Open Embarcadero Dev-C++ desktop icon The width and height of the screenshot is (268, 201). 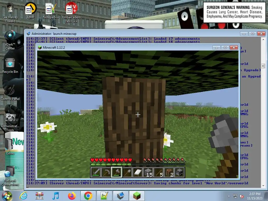click(x=71, y=12)
